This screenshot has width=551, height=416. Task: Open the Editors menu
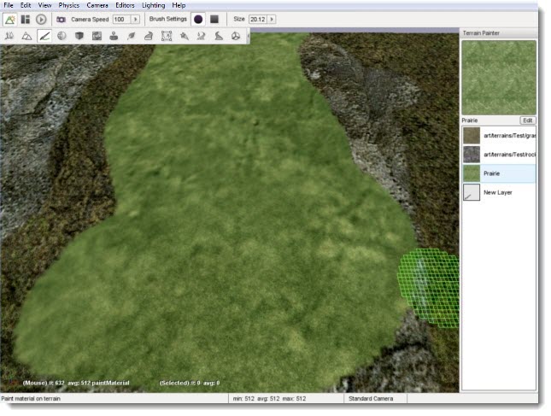125,5
